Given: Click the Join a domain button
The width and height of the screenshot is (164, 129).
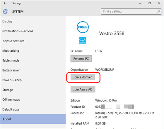Looking at the screenshot, I should click(x=83, y=77).
